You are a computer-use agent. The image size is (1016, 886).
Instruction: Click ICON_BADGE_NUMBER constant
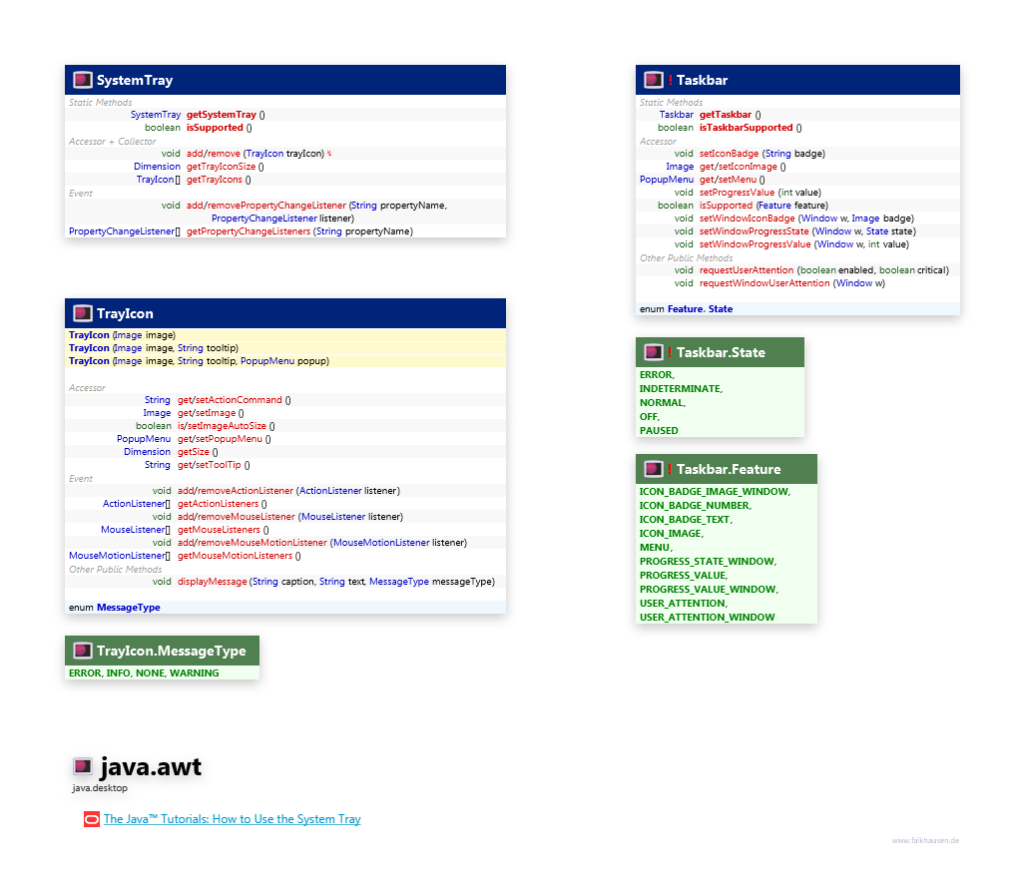pyautogui.click(x=696, y=505)
